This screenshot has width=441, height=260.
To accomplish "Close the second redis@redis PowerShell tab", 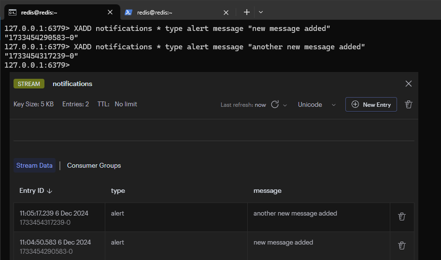I will 226,12.
